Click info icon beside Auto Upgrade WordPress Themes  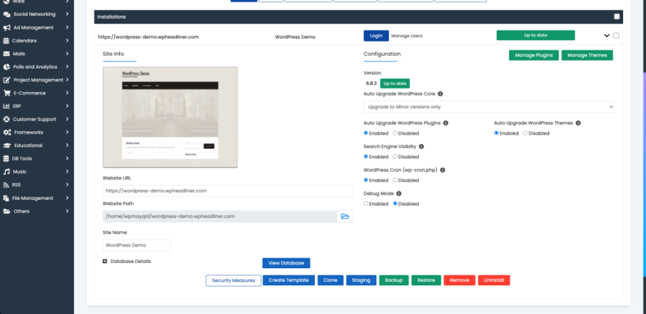point(578,123)
